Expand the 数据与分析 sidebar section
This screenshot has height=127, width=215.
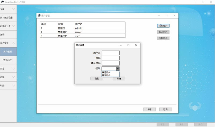pyautogui.click(x=8, y=26)
